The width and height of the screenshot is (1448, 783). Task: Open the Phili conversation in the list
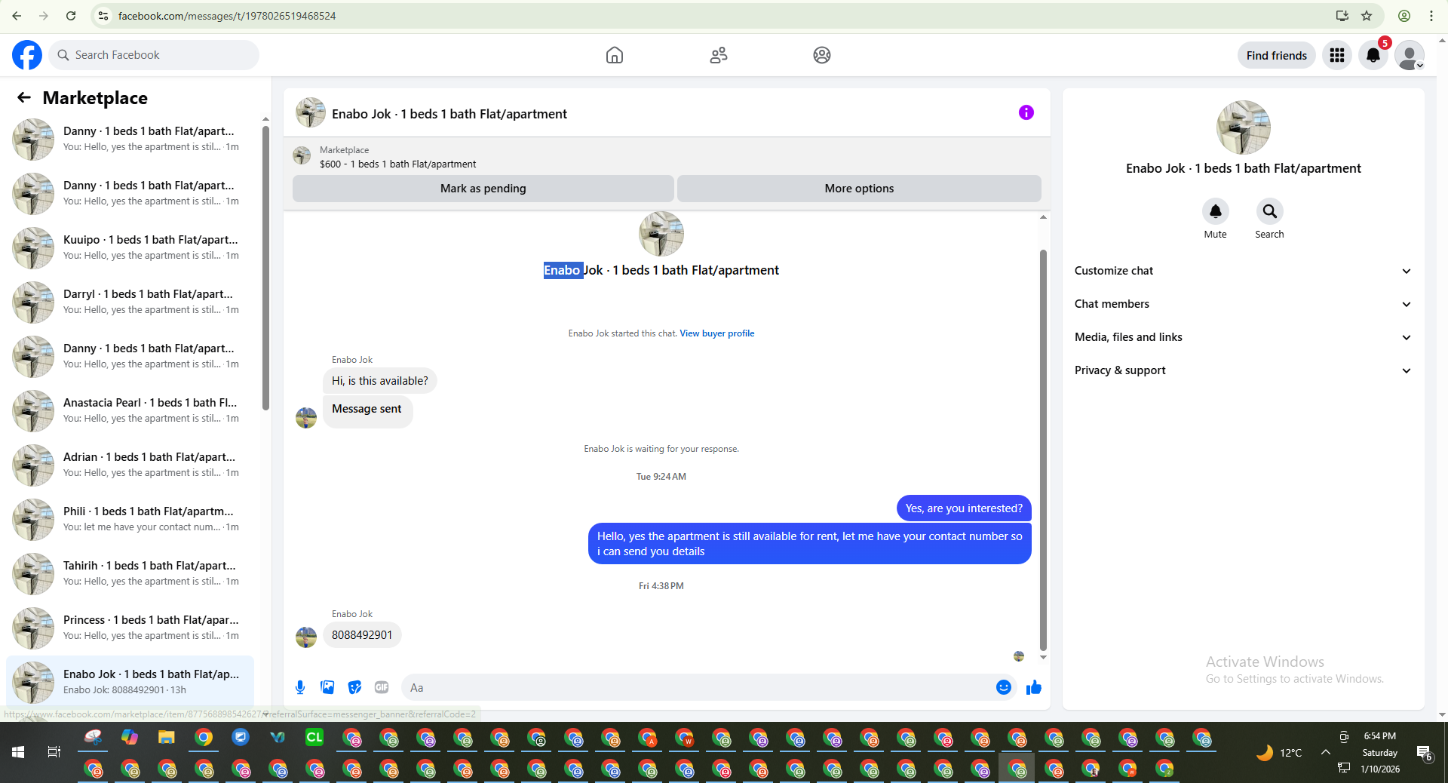tap(130, 519)
